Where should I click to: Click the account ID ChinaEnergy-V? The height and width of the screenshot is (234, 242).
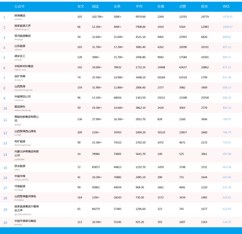[x=22, y=30]
